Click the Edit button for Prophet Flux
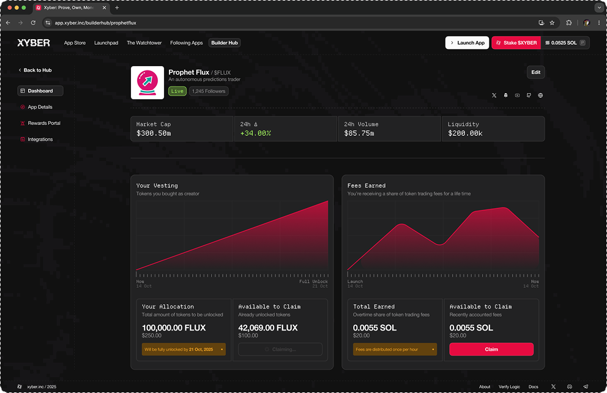Image resolution: width=607 pixels, height=393 pixels. click(535, 72)
